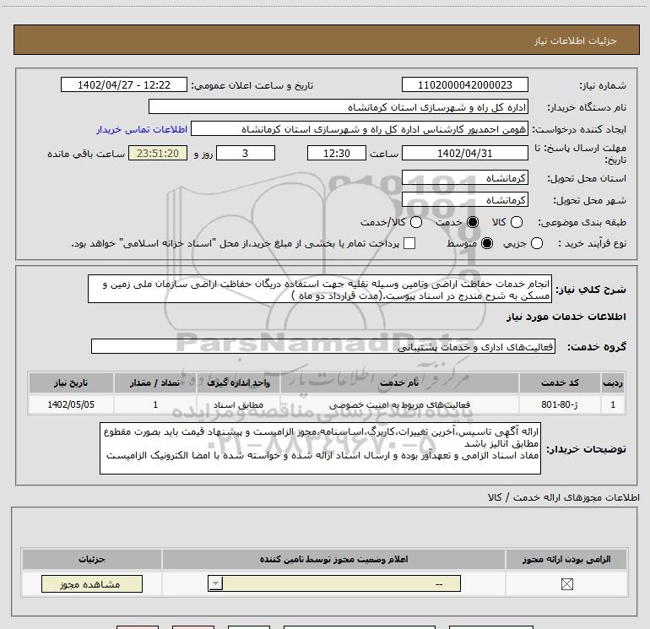
Task: Click the نام خدمت column header
Action: click(x=399, y=382)
